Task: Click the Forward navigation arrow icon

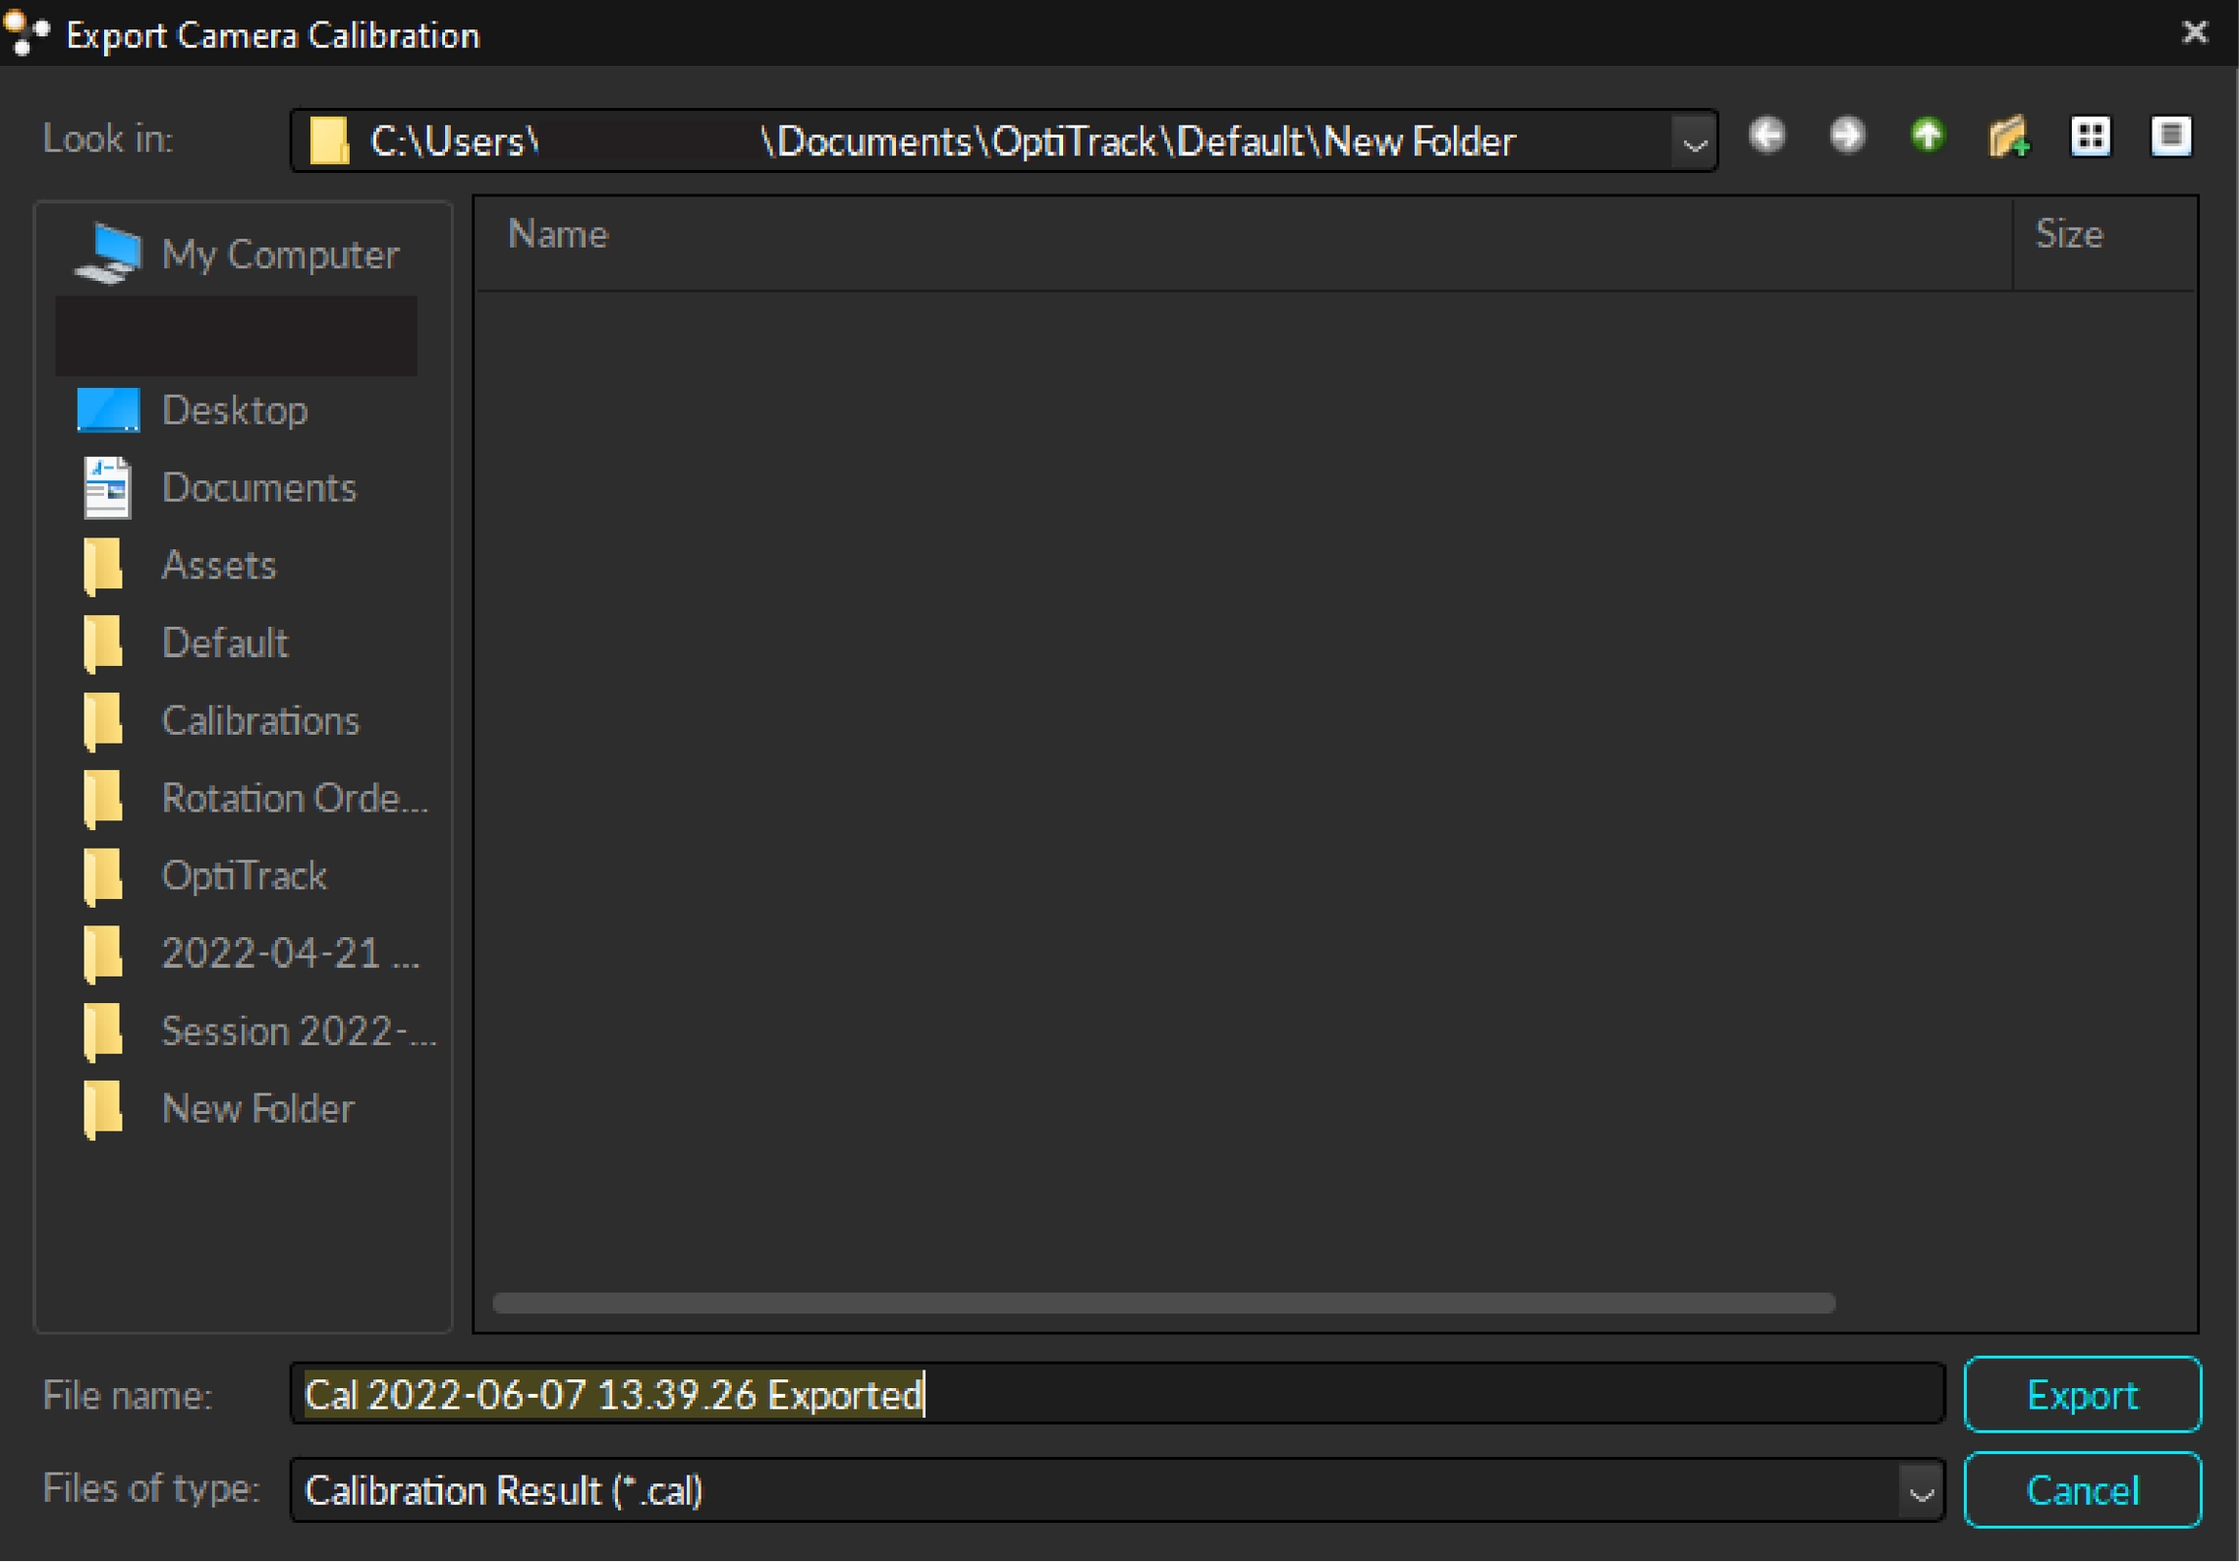Action: pos(1846,137)
